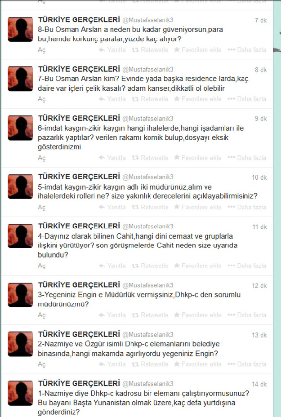
Task: Open @Mustafaselanik3 handle on tweet 4
Action: point(147,226)
